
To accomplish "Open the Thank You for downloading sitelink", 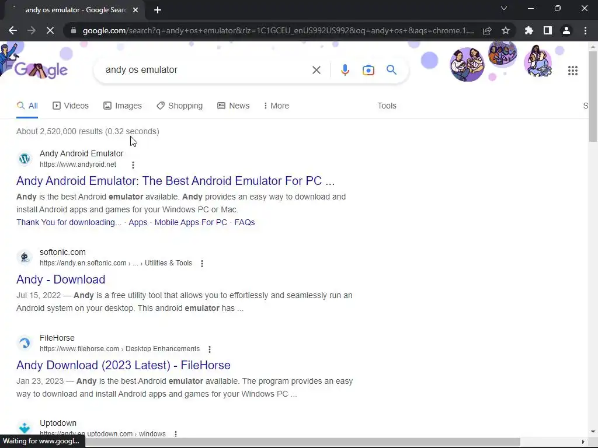I will (69, 222).
